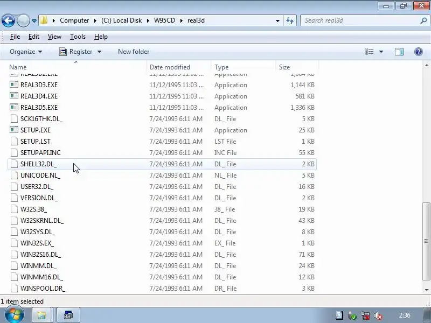This screenshot has height=323, width=431.
Task: Click the Register toolbar button
Action: coord(76,52)
